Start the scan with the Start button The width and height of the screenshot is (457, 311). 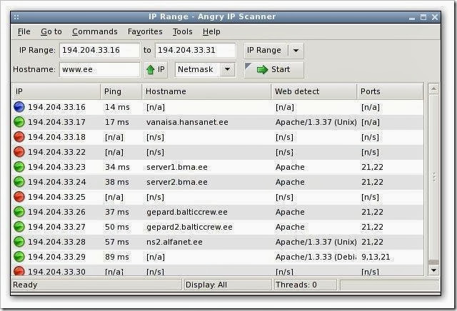[x=273, y=70]
